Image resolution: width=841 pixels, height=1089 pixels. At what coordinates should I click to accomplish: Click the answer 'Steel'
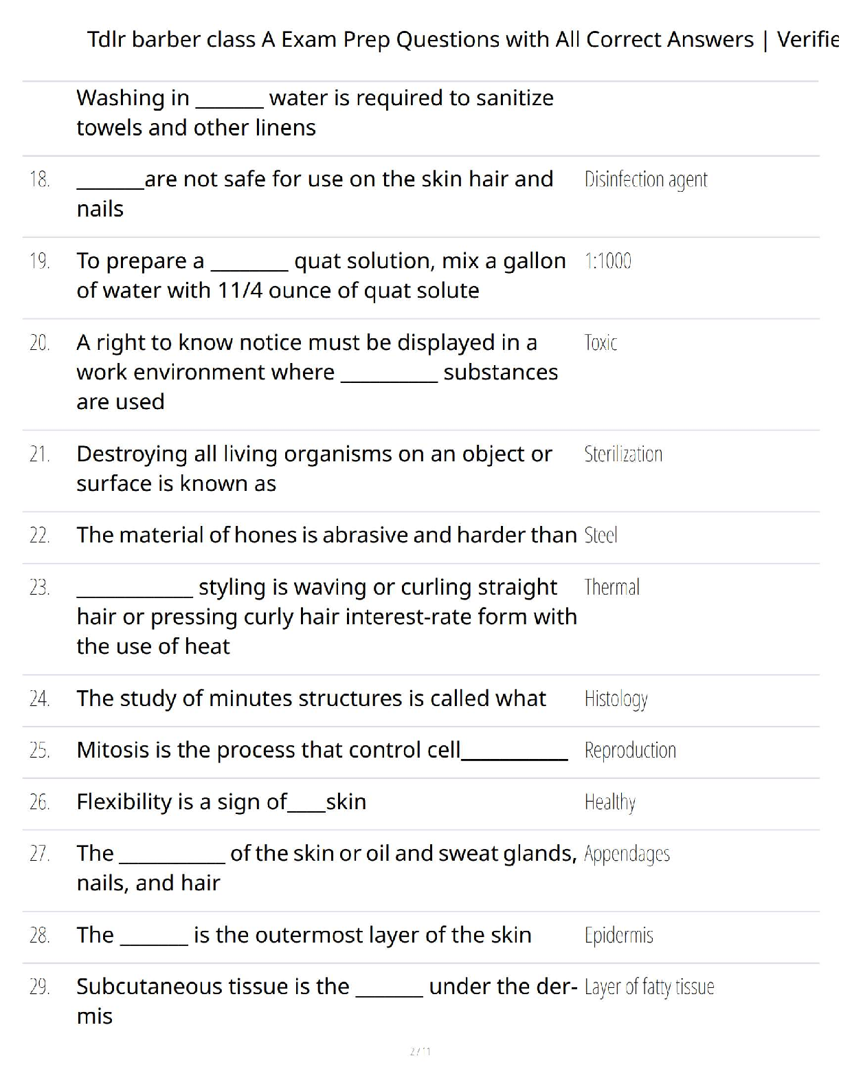[x=601, y=535]
